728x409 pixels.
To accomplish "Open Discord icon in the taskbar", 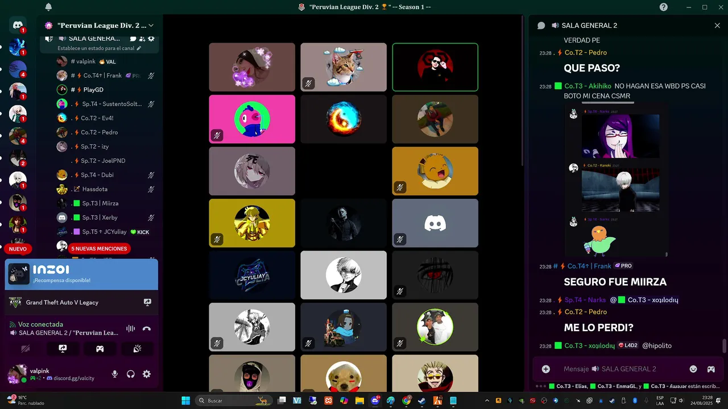I will coord(375,400).
